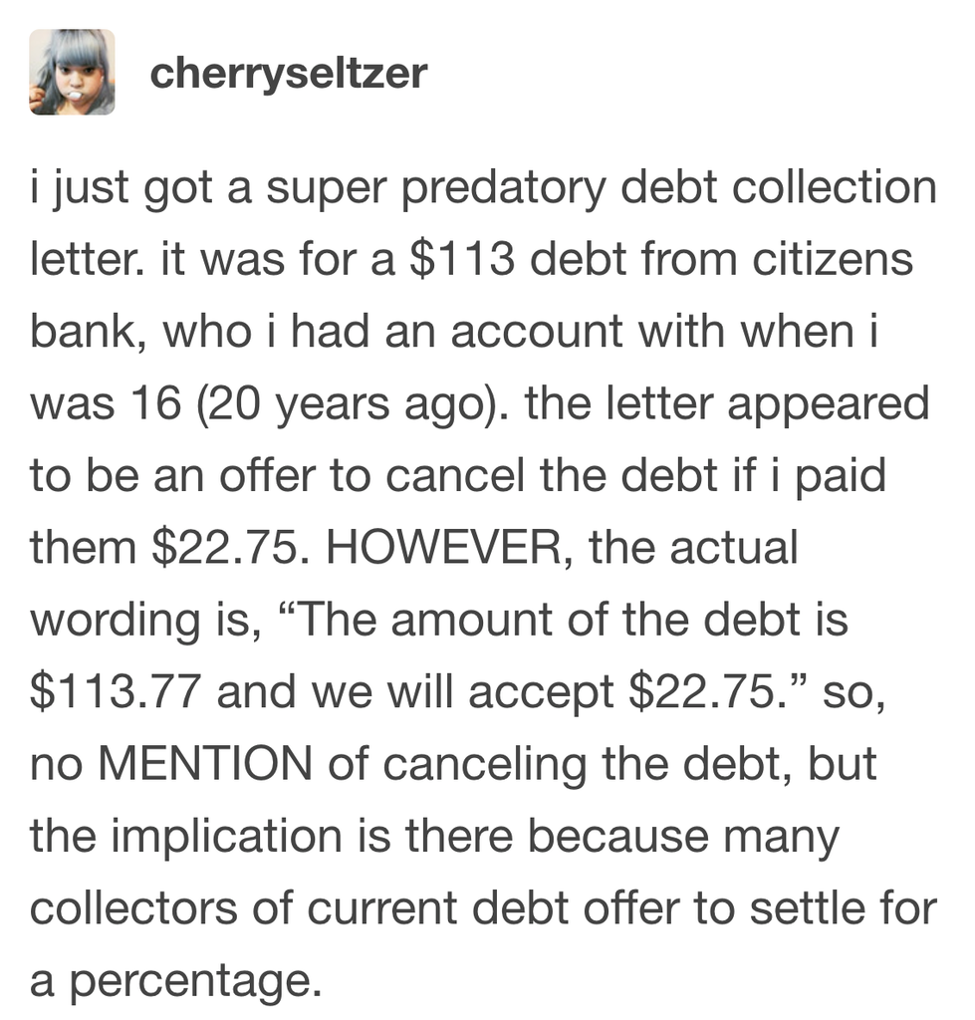The image size is (975, 1020).
Task: Click the word wording
Action: pos(116,622)
